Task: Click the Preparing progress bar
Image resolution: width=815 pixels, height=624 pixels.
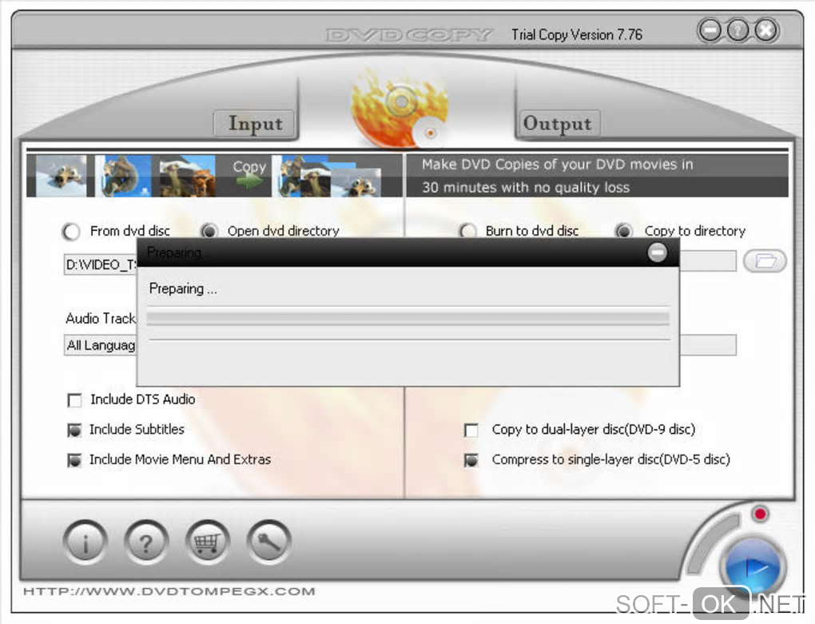Action: pyautogui.click(x=408, y=319)
